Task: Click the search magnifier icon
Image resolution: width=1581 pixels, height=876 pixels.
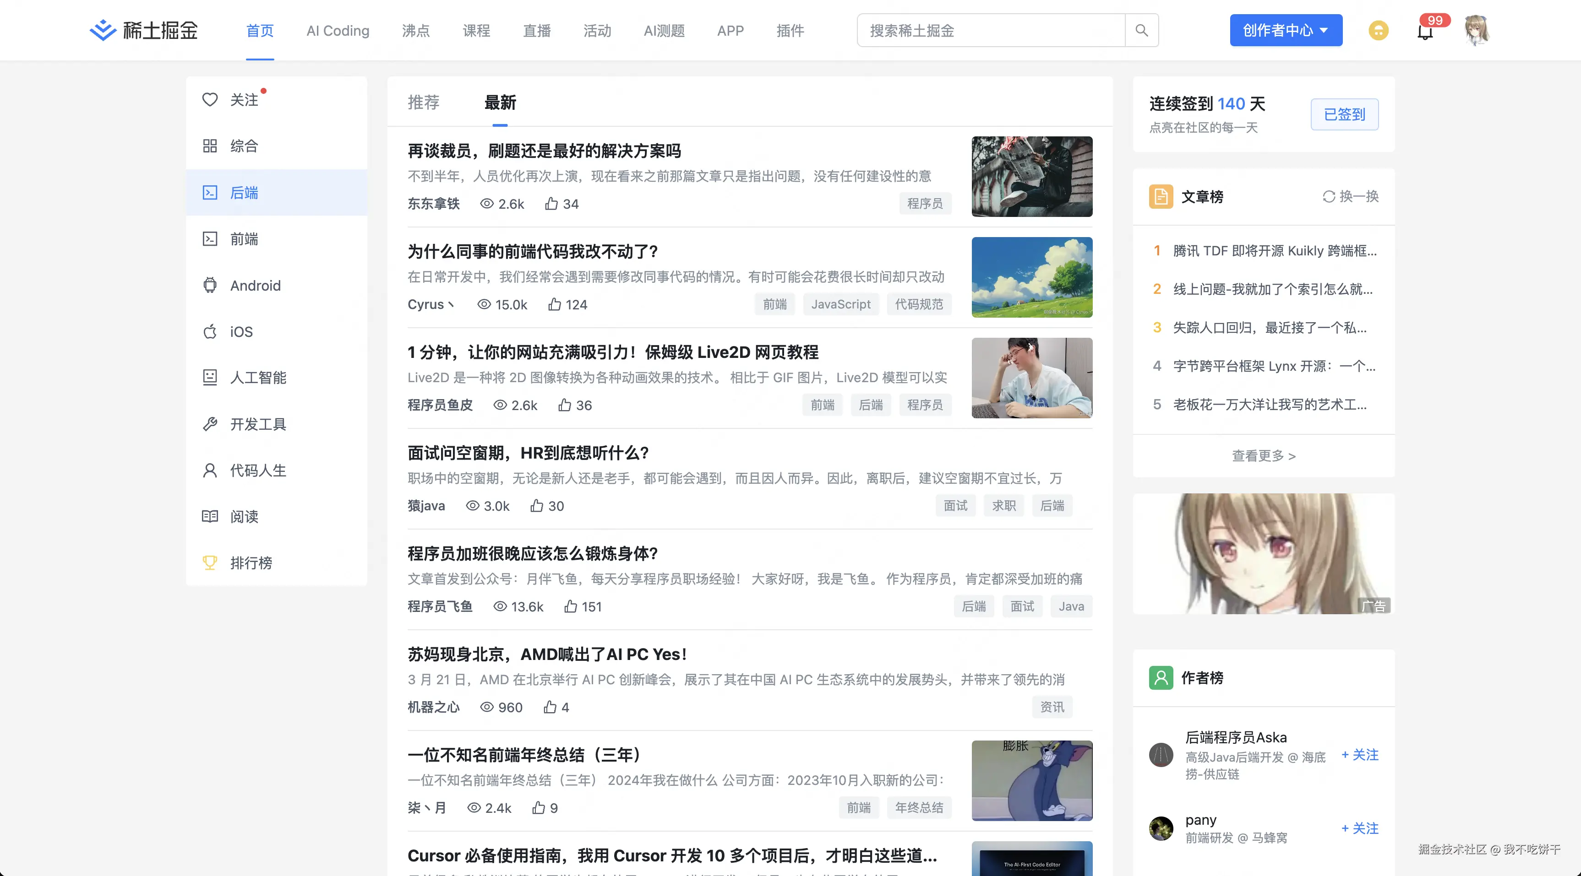Action: point(1141,30)
